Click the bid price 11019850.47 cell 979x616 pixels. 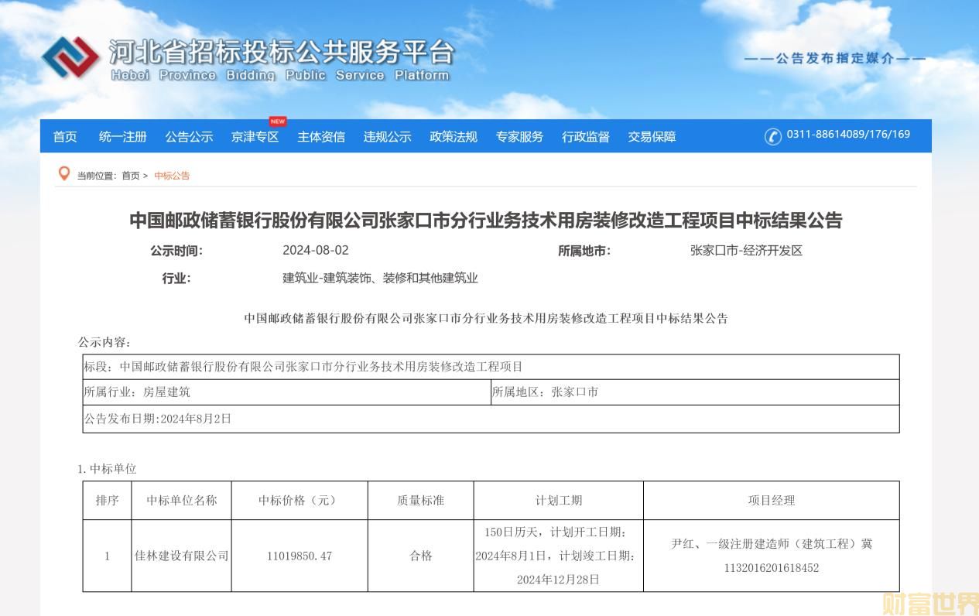pos(300,556)
